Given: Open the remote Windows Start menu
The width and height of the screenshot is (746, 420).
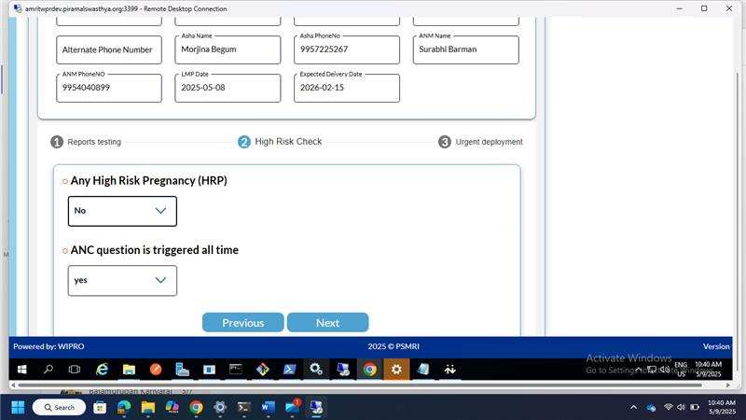Looking at the screenshot, I should pyautogui.click(x=21, y=370).
